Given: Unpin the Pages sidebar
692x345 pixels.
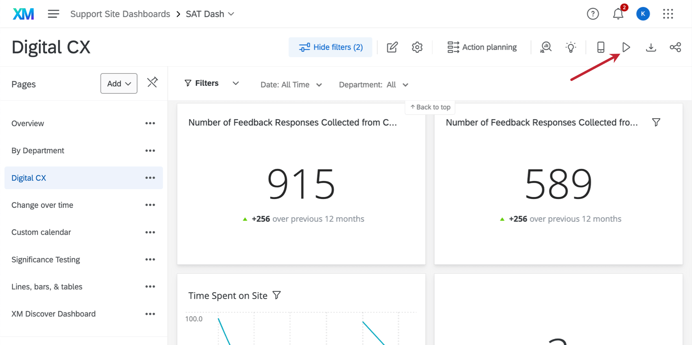Looking at the screenshot, I should 152,83.
